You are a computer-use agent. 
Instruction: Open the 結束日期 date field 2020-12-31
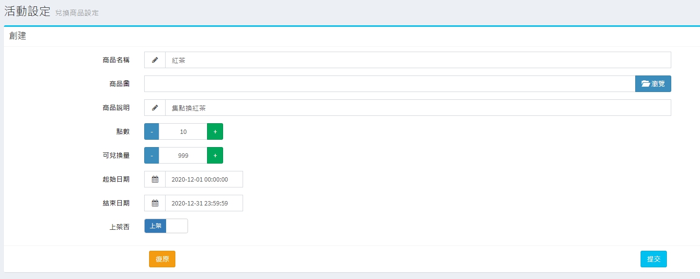(204, 203)
